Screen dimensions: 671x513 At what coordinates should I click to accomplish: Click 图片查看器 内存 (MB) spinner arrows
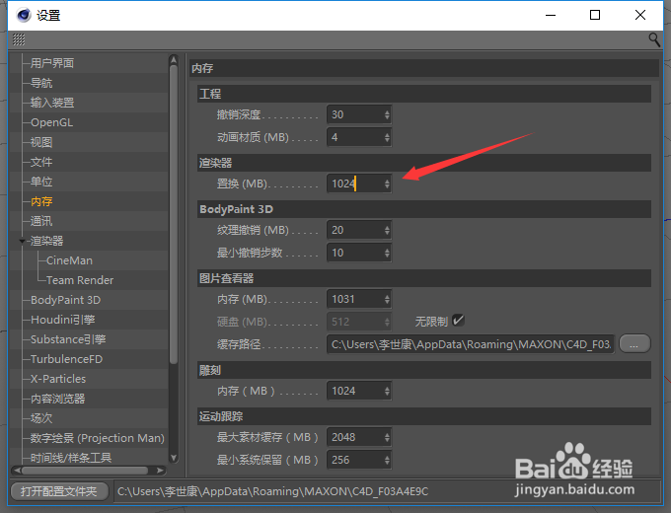pyautogui.click(x=387, y=299)
